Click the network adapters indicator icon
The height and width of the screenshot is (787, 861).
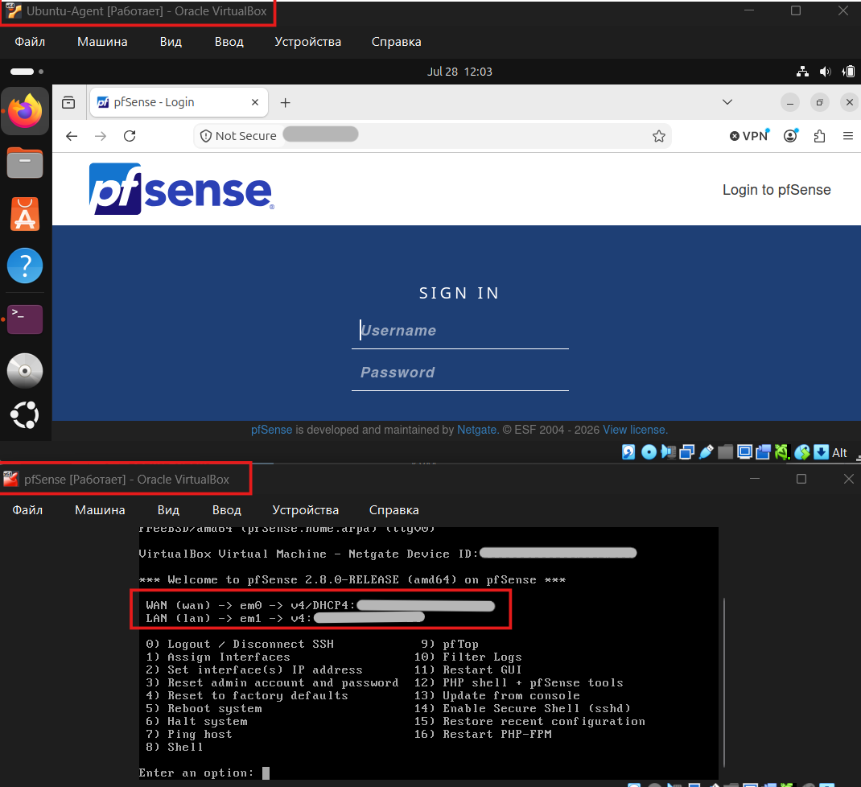coord(687,452)
